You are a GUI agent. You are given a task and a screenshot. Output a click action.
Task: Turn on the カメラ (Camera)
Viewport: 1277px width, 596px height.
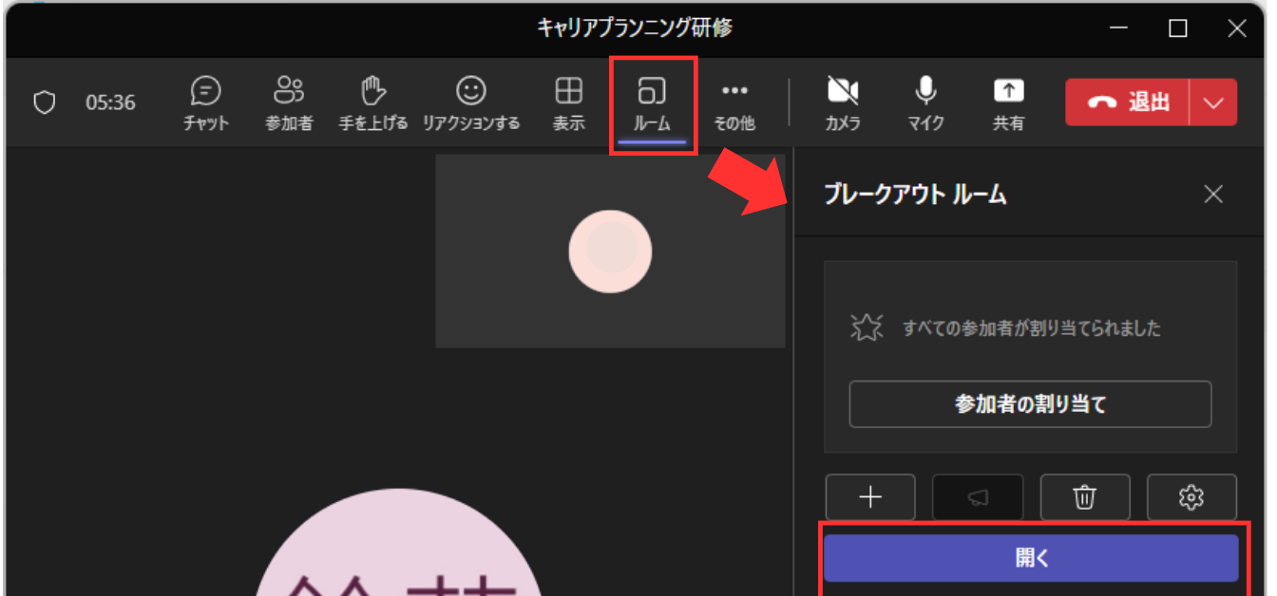click(x=843, y=102)
